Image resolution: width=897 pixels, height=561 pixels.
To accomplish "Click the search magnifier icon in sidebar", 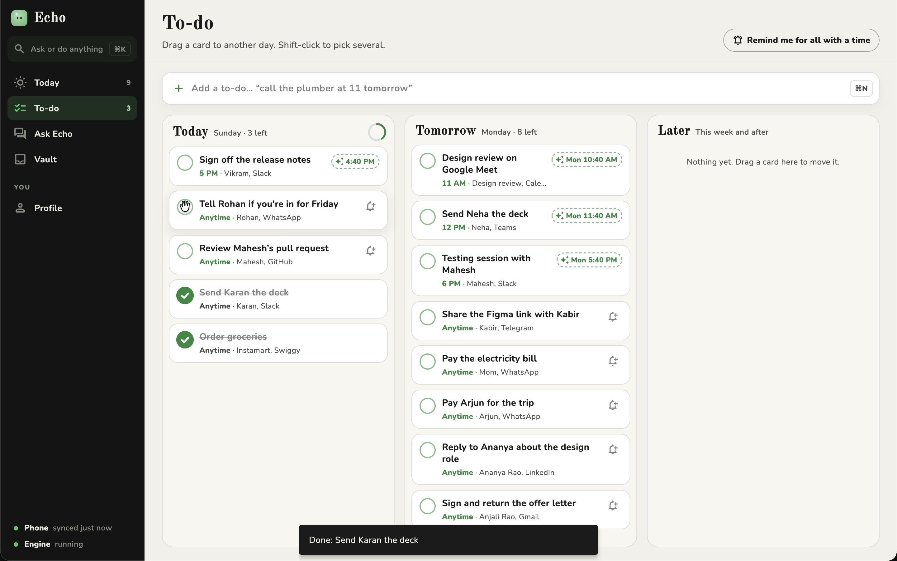I will click(19, 49).
